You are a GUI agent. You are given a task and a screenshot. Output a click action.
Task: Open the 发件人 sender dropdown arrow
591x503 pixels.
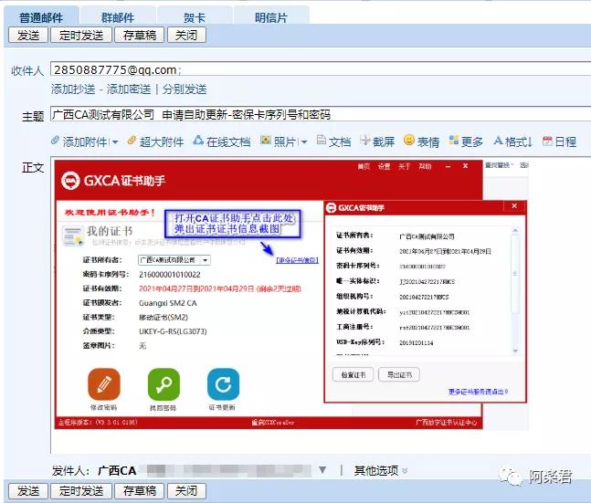(322, 470)
